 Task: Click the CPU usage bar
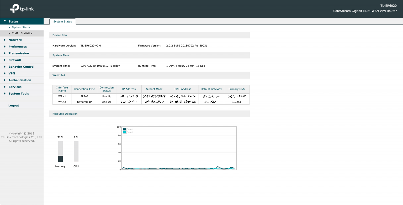pos(76,152)
